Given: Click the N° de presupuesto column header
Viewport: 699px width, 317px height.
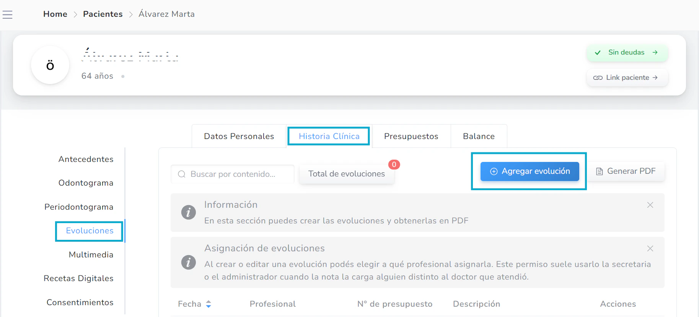Looking at the screenshot, I should (395, 304).
